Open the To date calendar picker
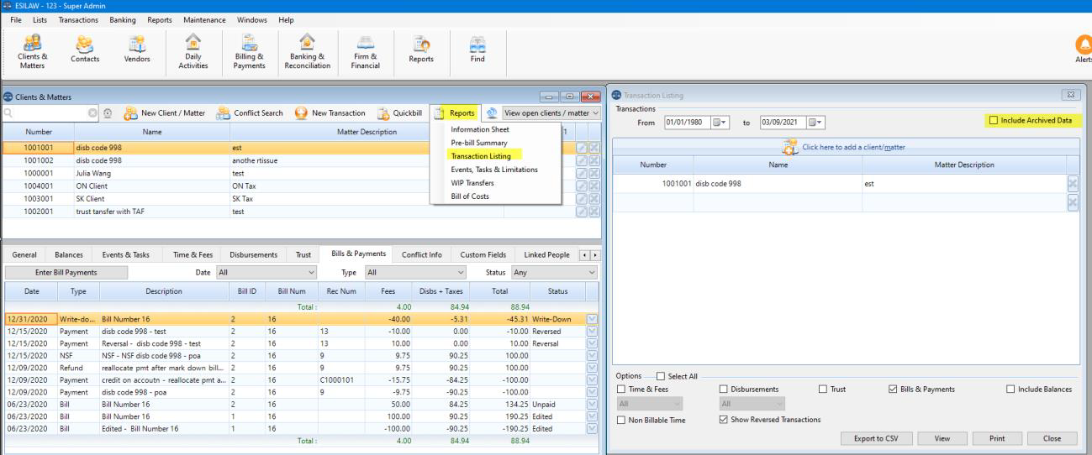The image size is (1092, 455). pos(815,122)
